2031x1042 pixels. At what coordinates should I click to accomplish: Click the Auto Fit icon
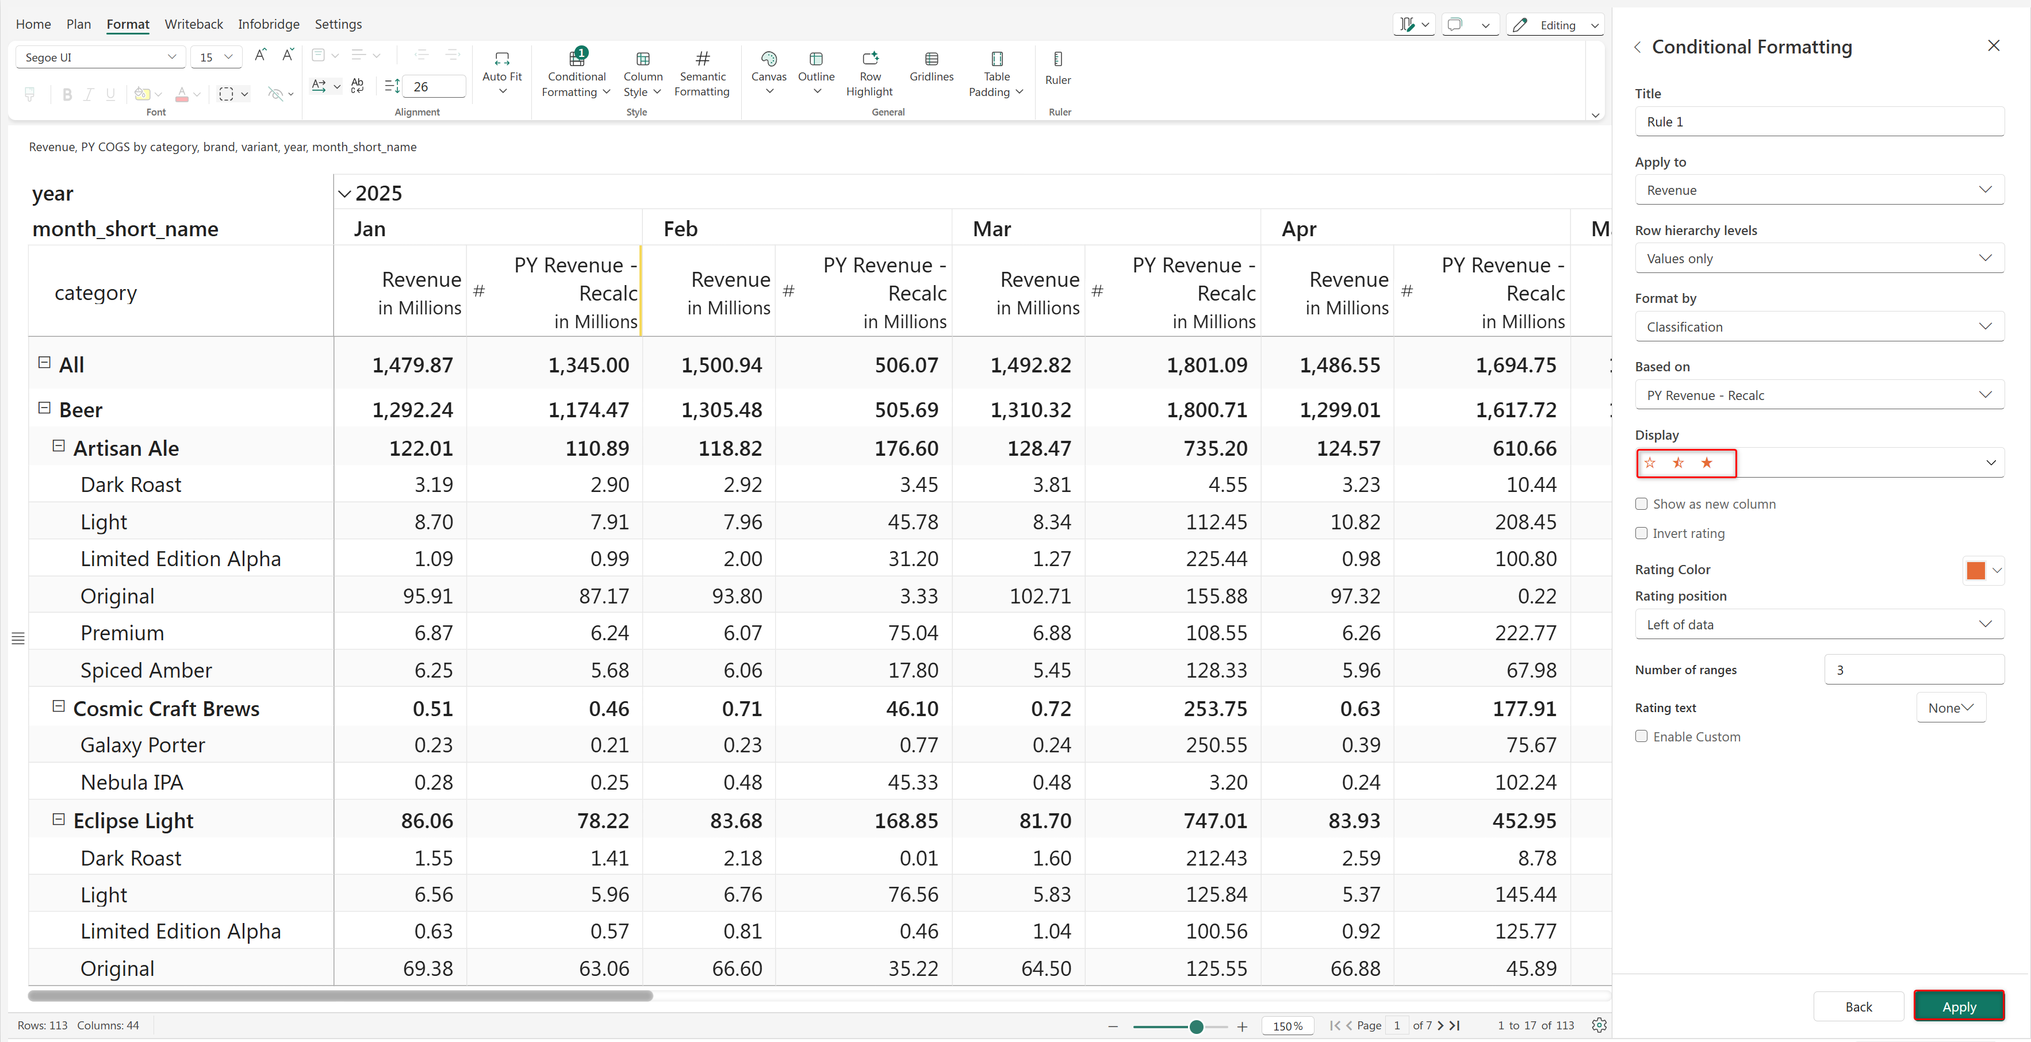tap(501, 60)
